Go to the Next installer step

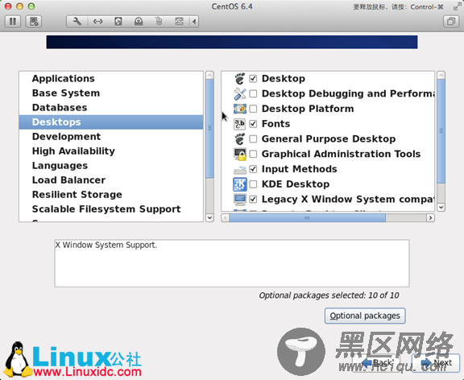(436, 362)
